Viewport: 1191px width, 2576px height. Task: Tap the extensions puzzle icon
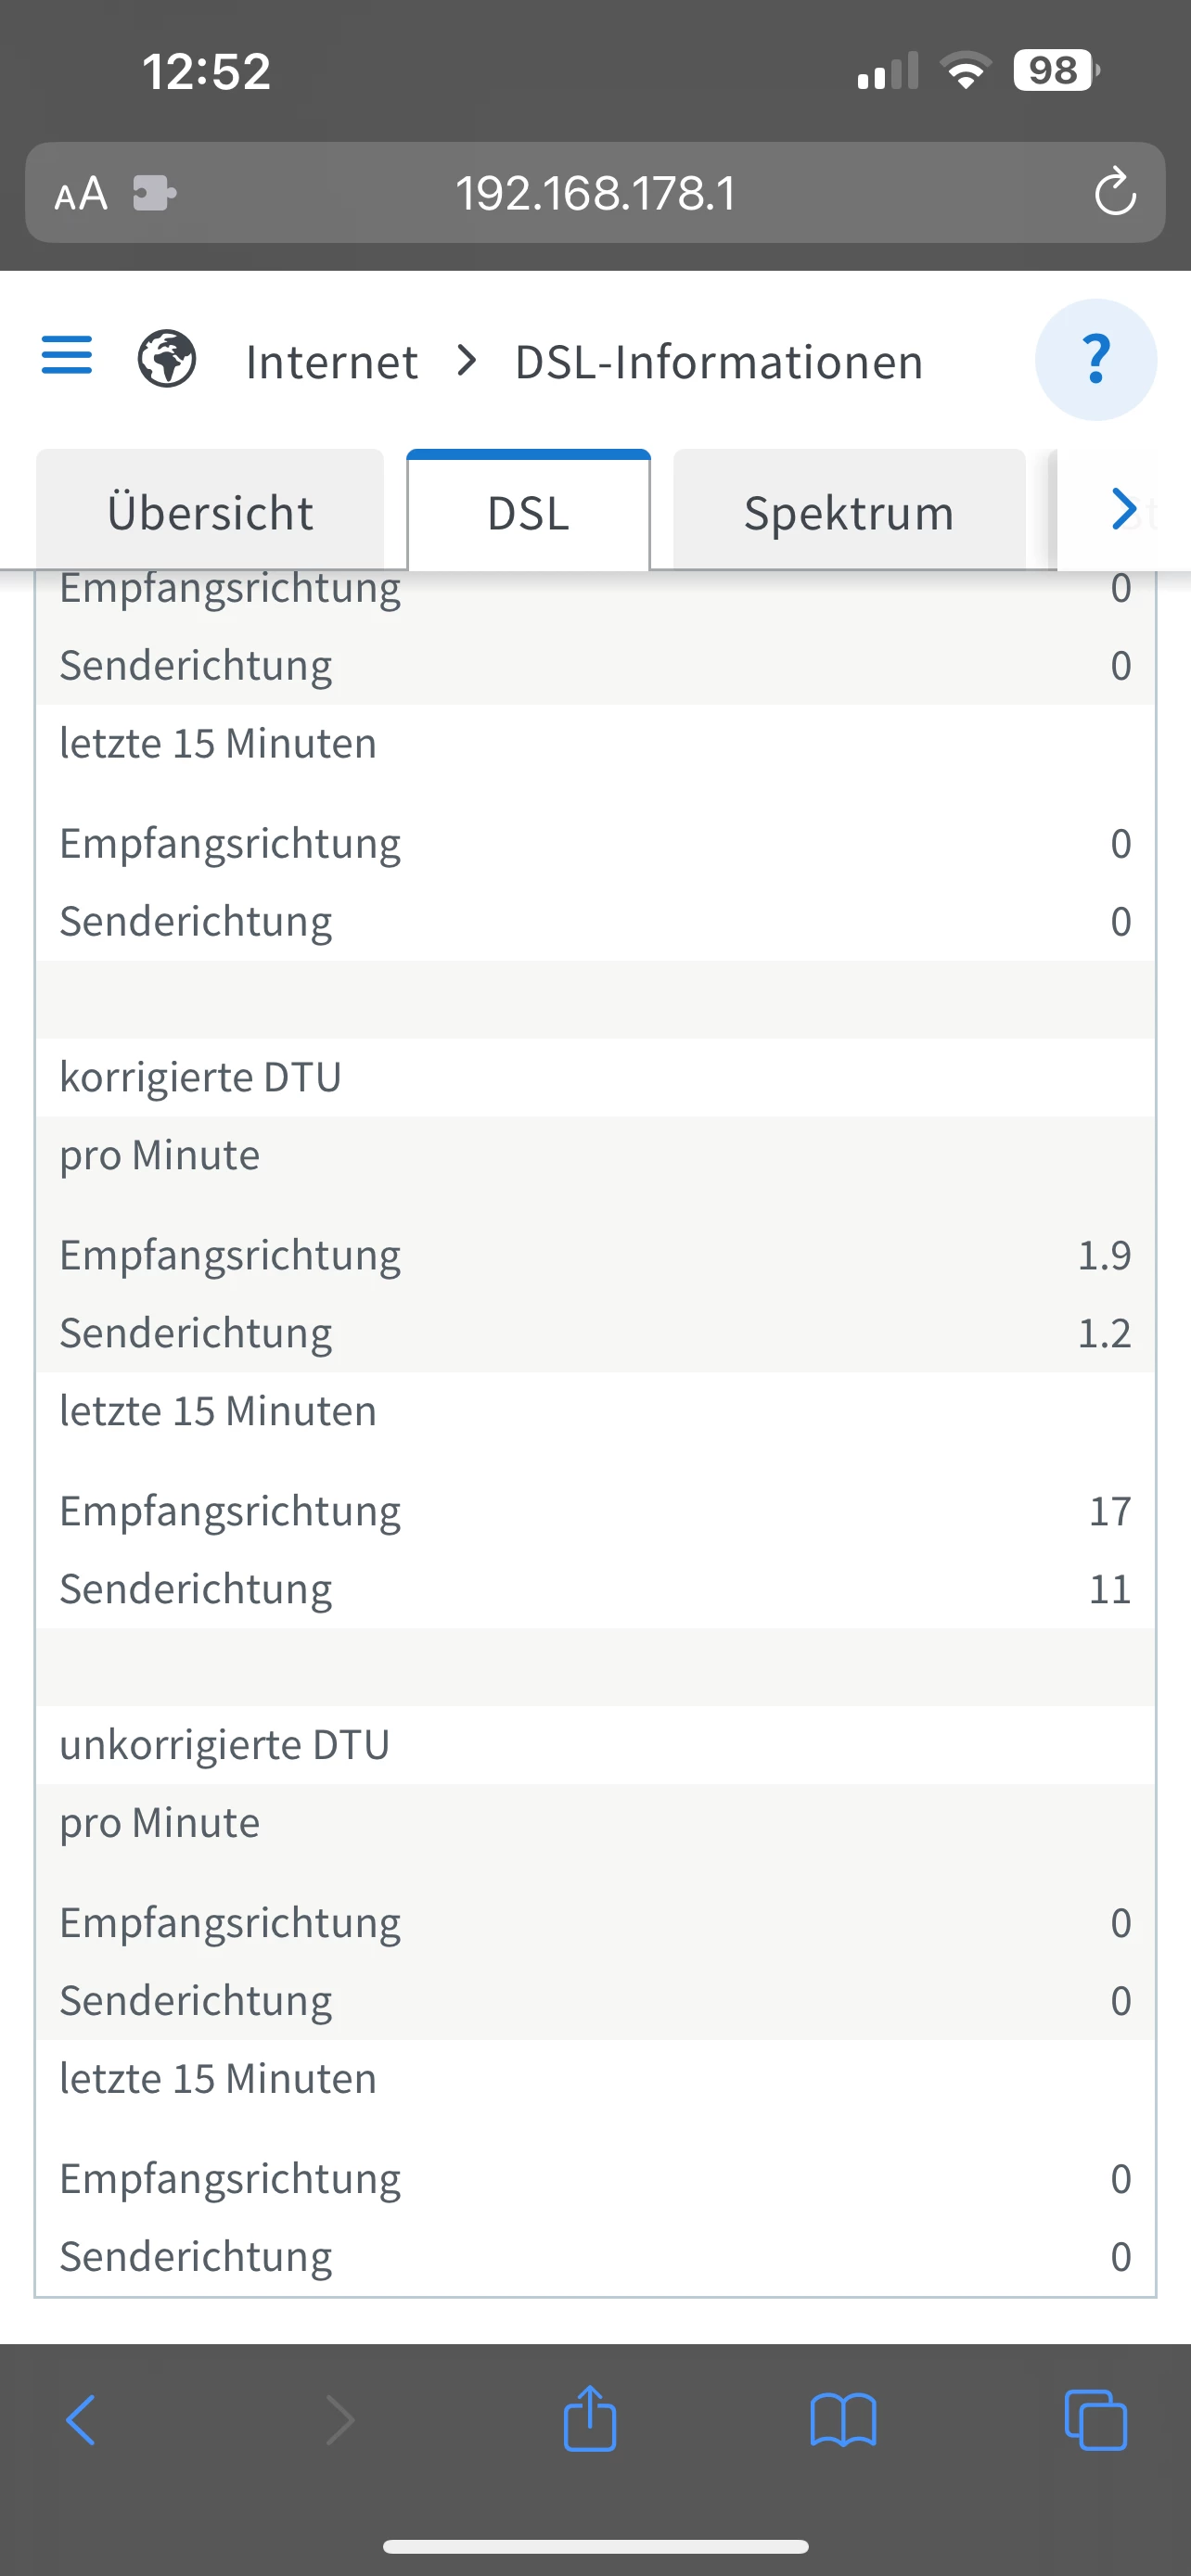coord(154,193)
